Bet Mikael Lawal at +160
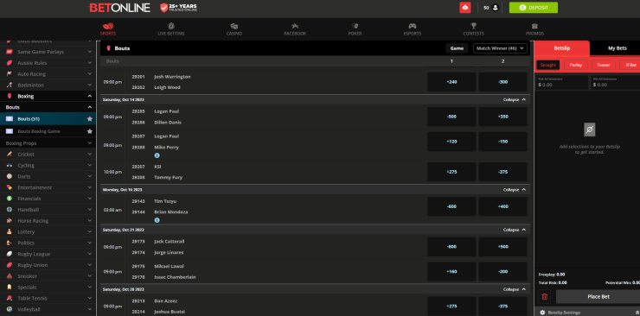Viewport: 640px width, 316px height. [451, 271]
